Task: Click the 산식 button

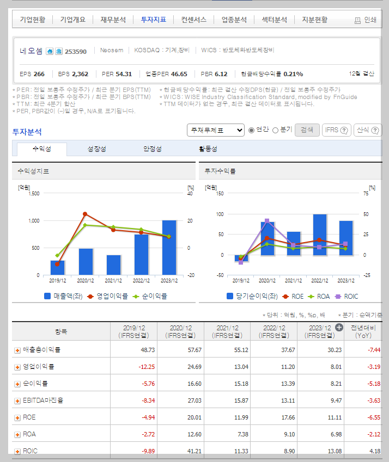Action: coord(368,130)
